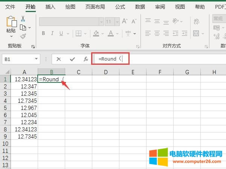226x169 pixels.
Task: Switch to the 插入 tab
Action: coord(50,7)
